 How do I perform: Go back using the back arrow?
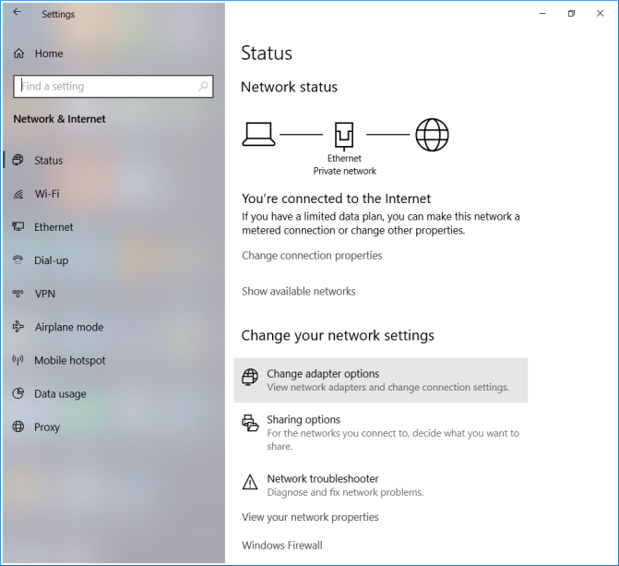[x=17, y=14]
